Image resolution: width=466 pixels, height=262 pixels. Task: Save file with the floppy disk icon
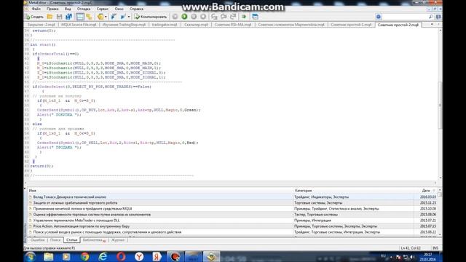coord(59,17)
